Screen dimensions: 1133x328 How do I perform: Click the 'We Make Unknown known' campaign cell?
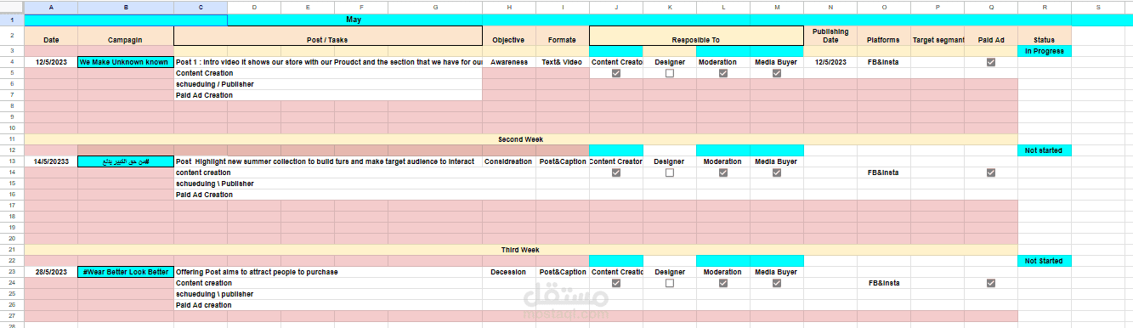pos(126,62)
